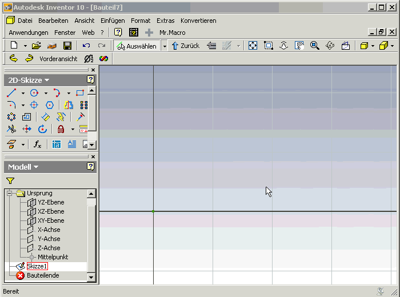Click the Zoom magnifier icon
400x297 pixels.
tap(314, 46)
